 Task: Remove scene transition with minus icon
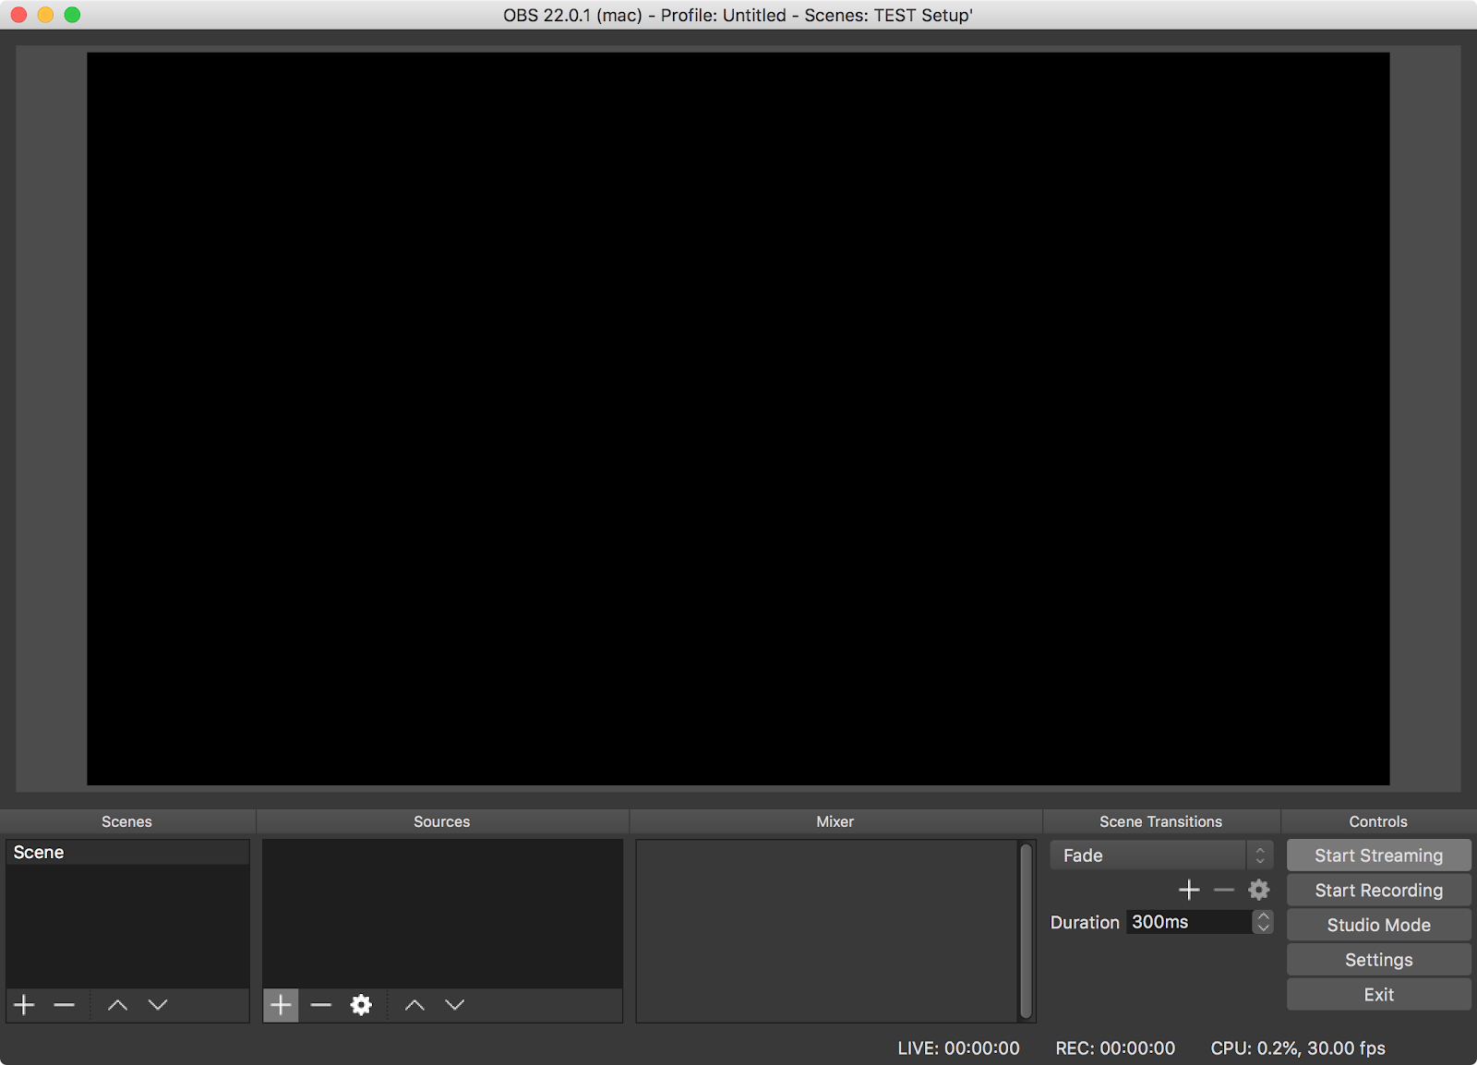coord(1224,890)
